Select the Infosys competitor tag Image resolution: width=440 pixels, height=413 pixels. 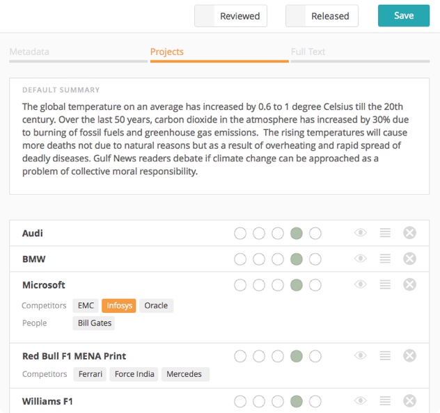[119, 305]
